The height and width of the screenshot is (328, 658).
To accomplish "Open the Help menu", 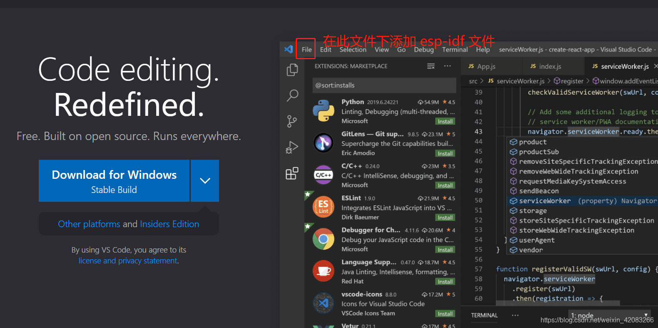I will [483, 50].
